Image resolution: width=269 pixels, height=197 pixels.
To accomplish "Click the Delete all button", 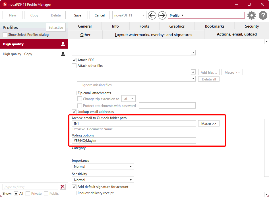I will pyautogui.click(x=209, y=79).
